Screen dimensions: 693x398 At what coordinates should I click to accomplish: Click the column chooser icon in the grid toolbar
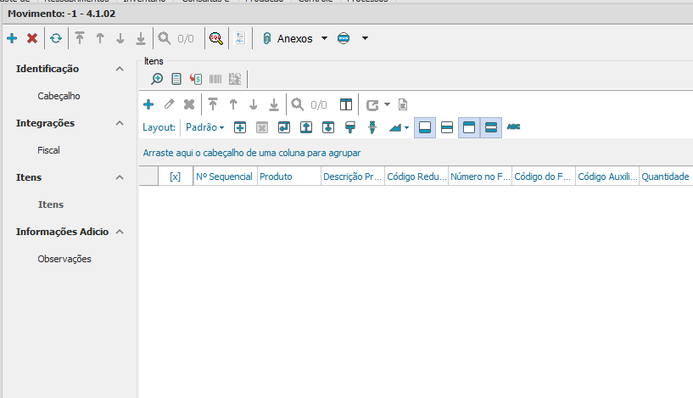(346, 104)
